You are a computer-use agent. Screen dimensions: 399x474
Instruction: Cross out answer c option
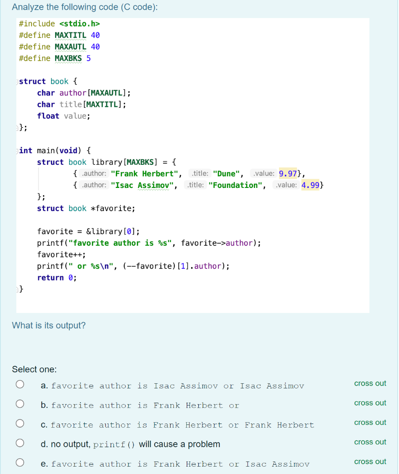pyautogui.click(x=370, y=422)
